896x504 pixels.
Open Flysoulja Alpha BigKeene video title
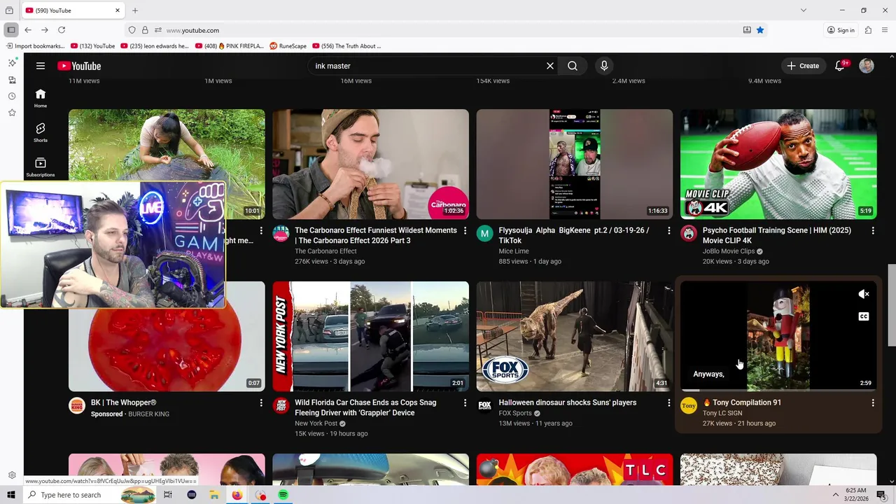coord(573,235)
